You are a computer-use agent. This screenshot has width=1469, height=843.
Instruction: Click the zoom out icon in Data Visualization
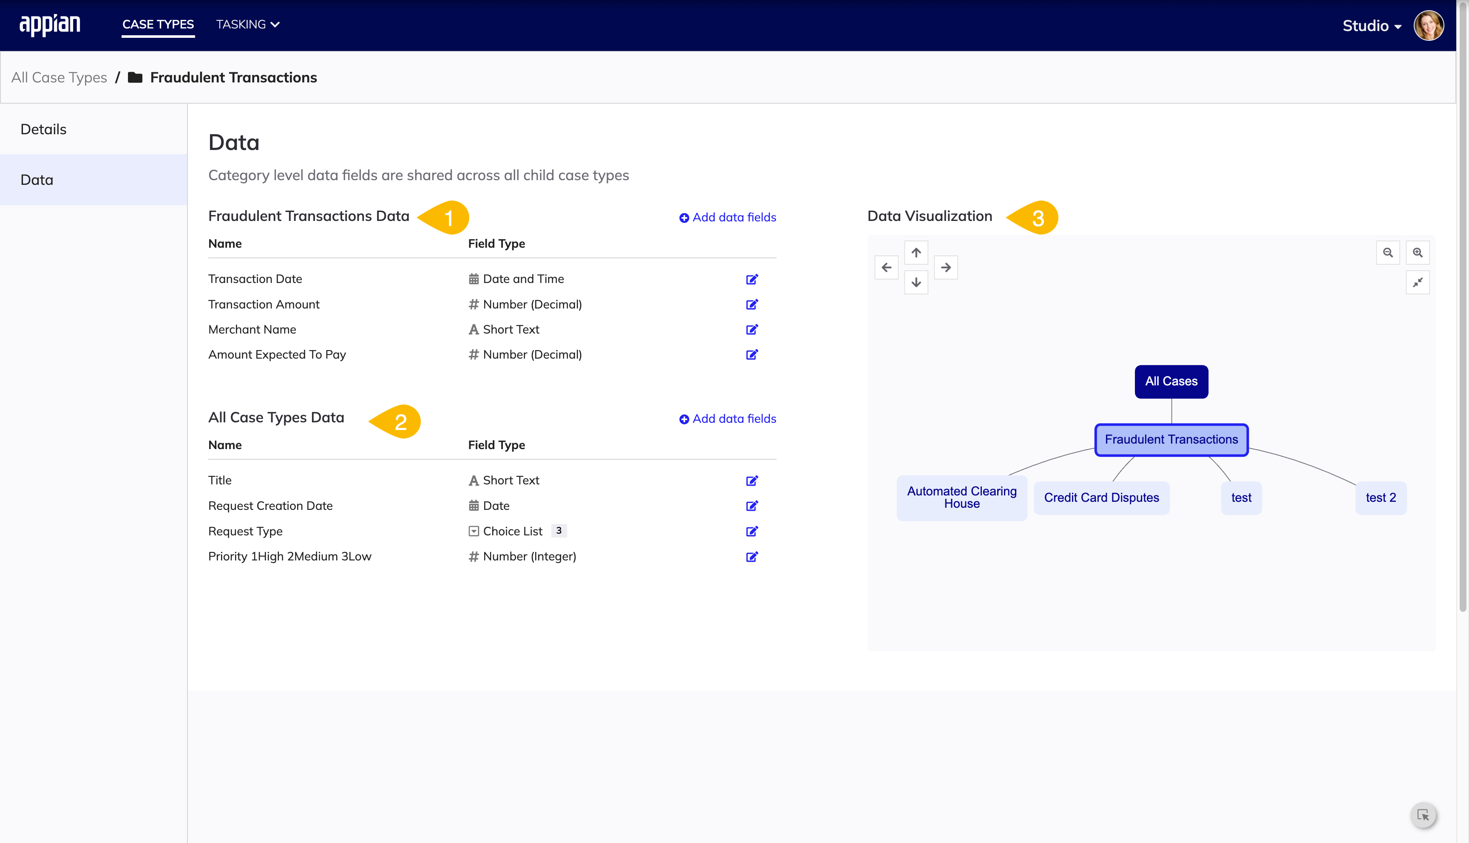(1388, 252)
